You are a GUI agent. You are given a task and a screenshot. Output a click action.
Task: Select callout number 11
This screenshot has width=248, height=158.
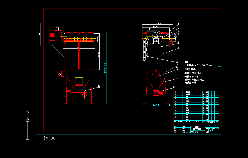tap(178, 77)
